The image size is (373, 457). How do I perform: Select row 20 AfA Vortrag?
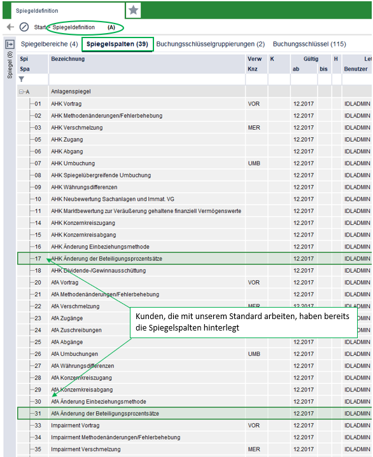(x=194, y=283)
